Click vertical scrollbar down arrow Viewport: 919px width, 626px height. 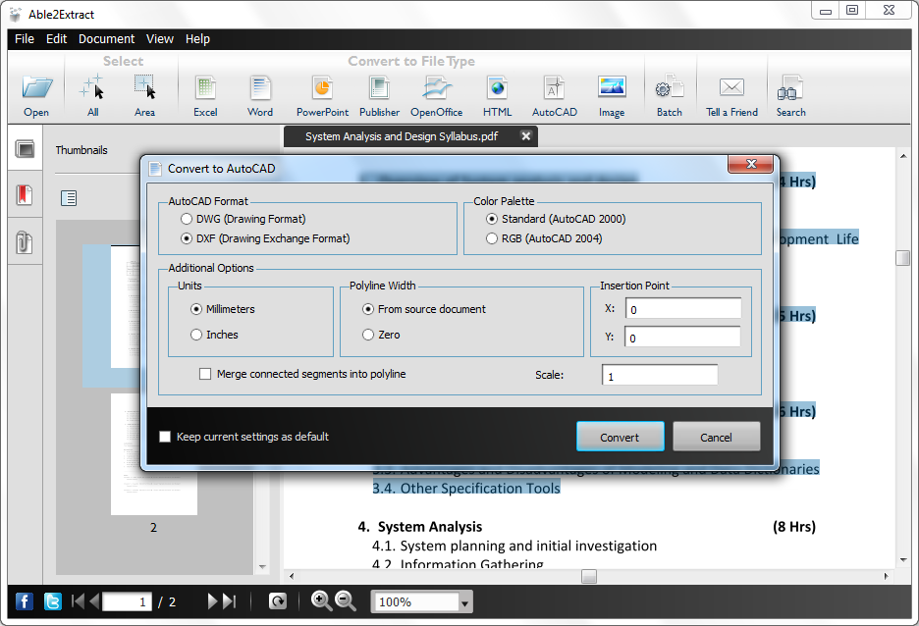903,560
